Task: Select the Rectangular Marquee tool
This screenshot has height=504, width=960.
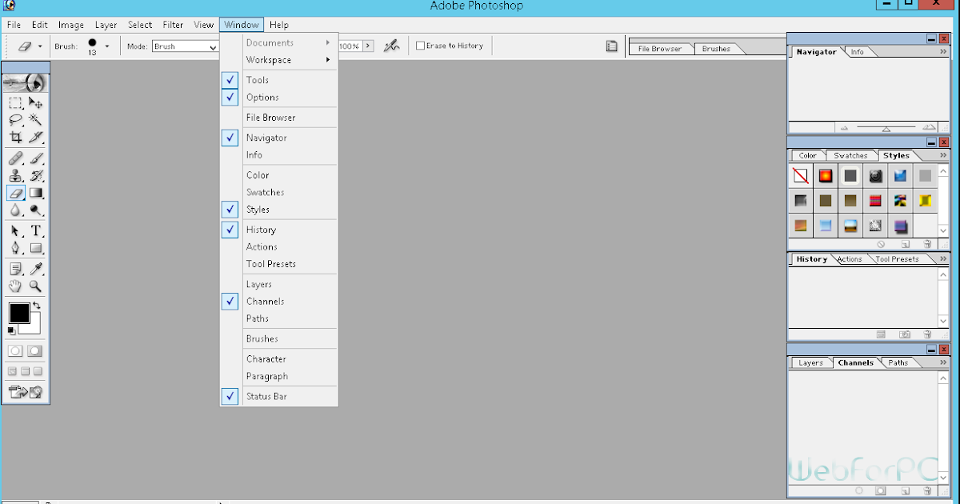Action: [x=15, y=102]
